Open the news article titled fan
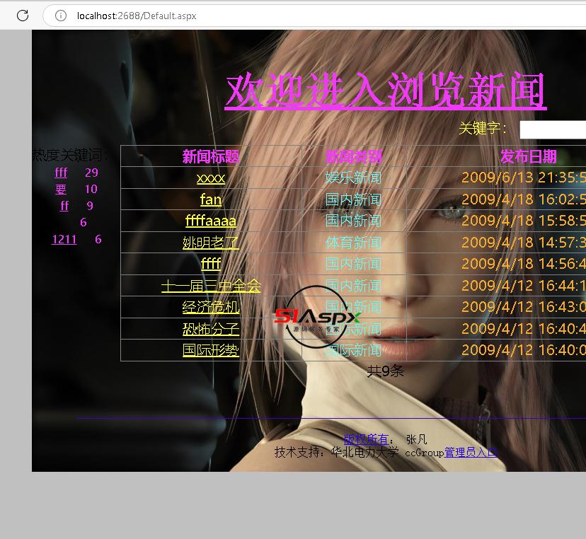This screenshot has width=586, height=539. point(211,199)
